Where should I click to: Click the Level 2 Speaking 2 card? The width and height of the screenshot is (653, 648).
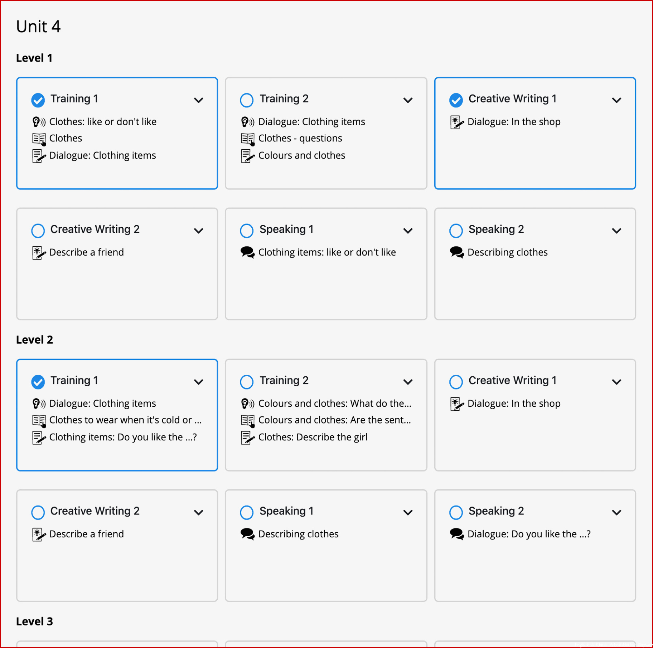tap(535, 546)
